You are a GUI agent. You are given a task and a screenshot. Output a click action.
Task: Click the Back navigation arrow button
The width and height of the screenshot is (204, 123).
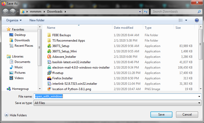pos(5,12)
